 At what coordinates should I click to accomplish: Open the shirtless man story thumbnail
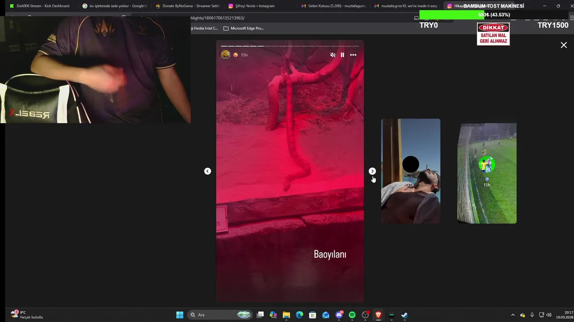[411, 171]
